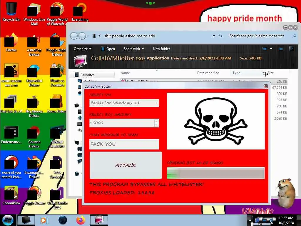Open Big Money Deluxe desktop icon

click(34, 106)
